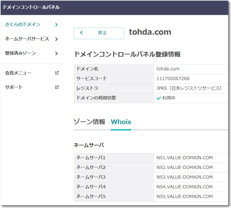Select NS1.VALUE-DOMAIN.COM value
Viewport: 231px width, 208px height.
(184, 158)
